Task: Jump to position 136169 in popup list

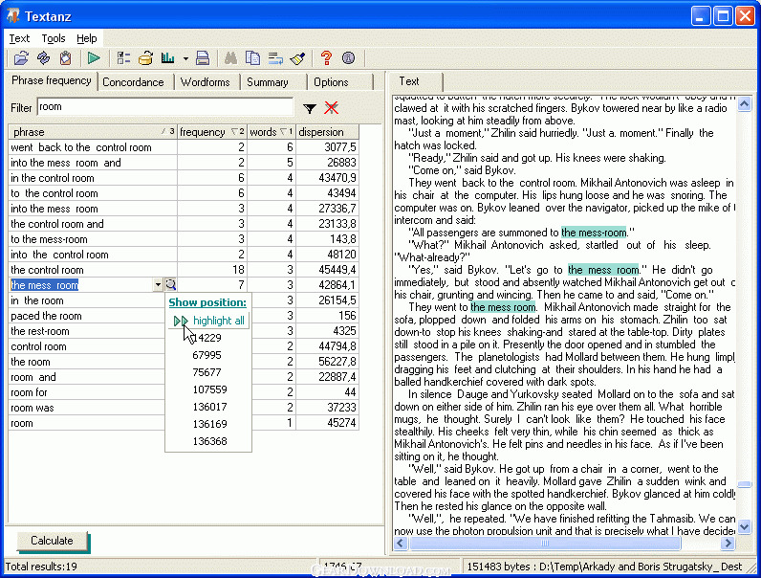Action: pyautogui.click(x=209, y=424)
